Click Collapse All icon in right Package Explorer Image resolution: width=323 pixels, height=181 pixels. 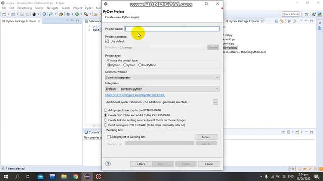[276, 21]
